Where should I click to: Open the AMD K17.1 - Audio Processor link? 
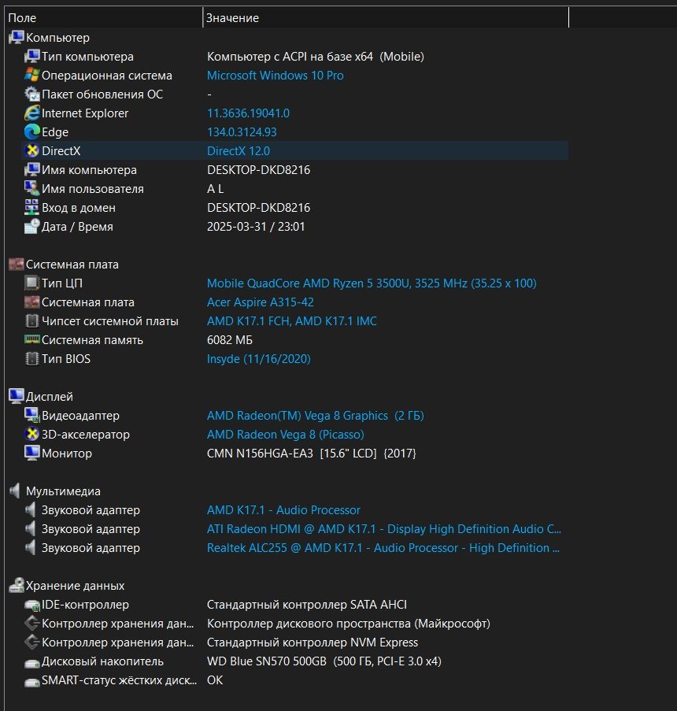tap(283, 509)
